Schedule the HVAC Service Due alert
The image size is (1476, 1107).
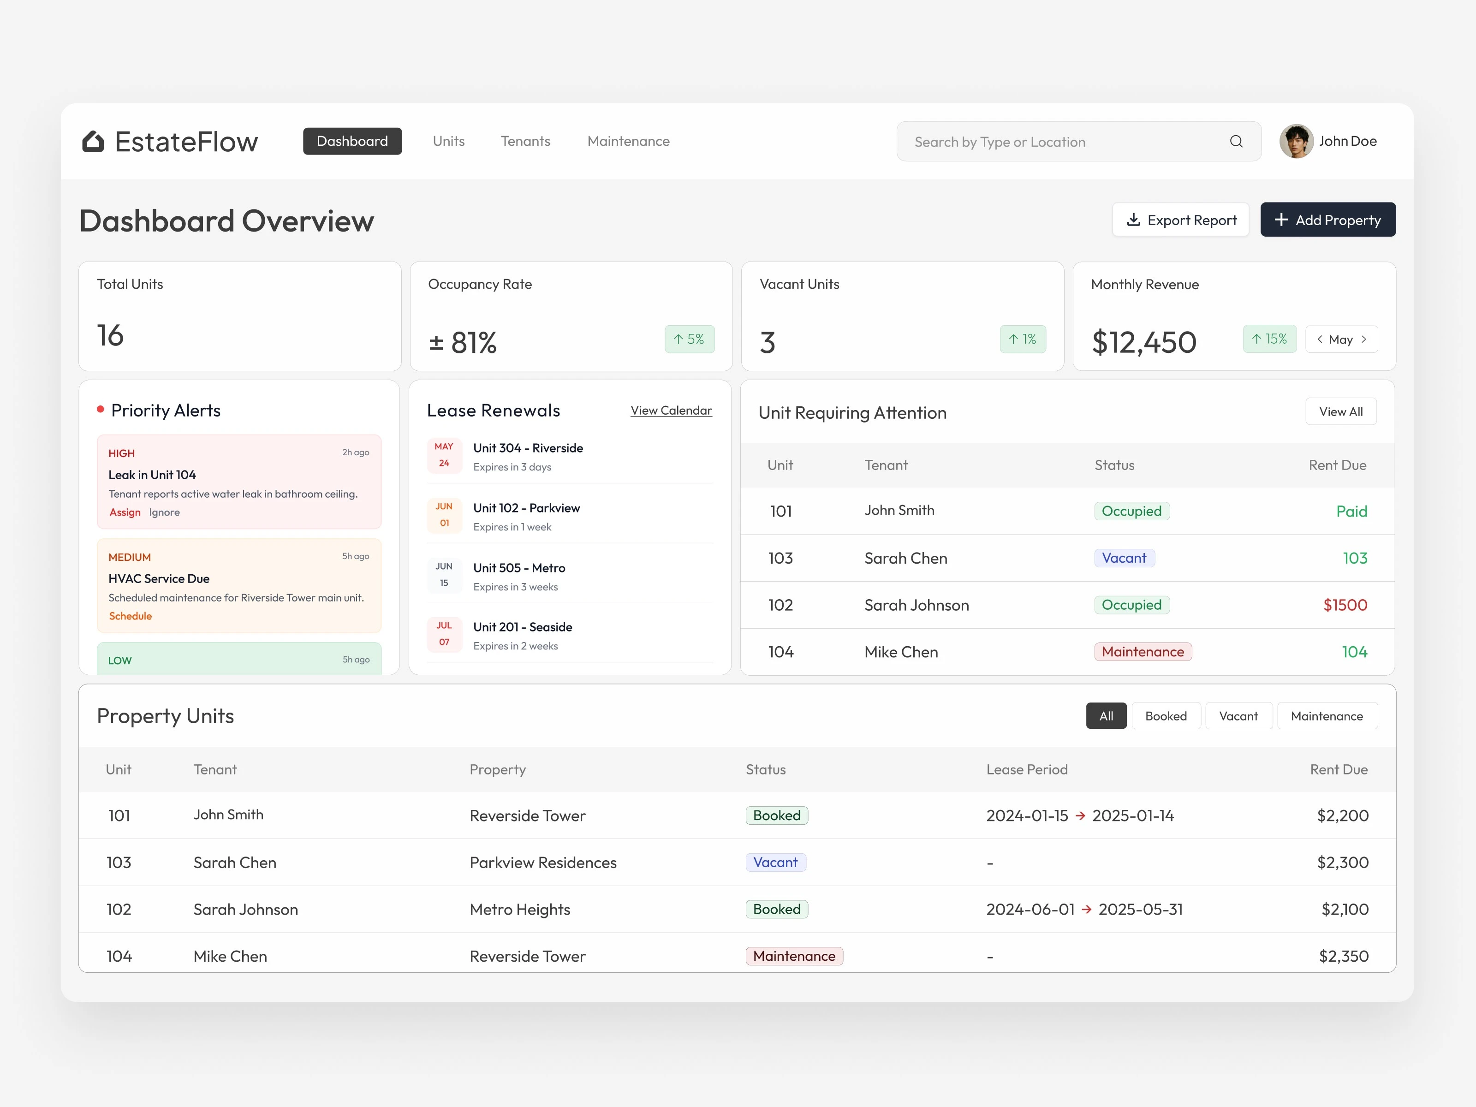[130, 617]
